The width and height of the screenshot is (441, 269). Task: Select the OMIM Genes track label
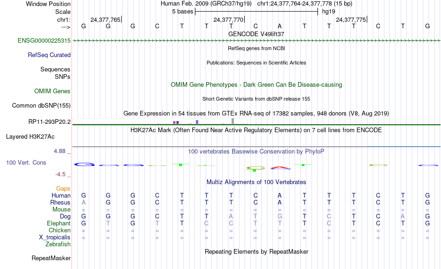pos(52,91)
